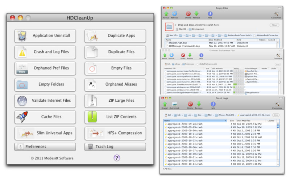Click Customize icon in Orphaned Preference Files window
This screenshot has width=290, height=181.
pyautogui.click(x=278, y=56)
